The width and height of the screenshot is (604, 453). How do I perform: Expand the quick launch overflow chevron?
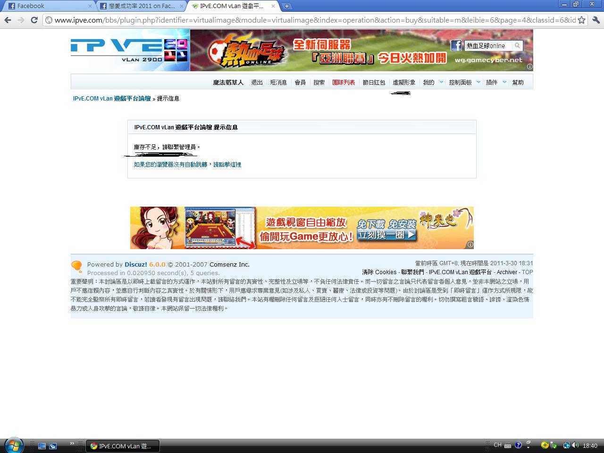pos(72,444)
